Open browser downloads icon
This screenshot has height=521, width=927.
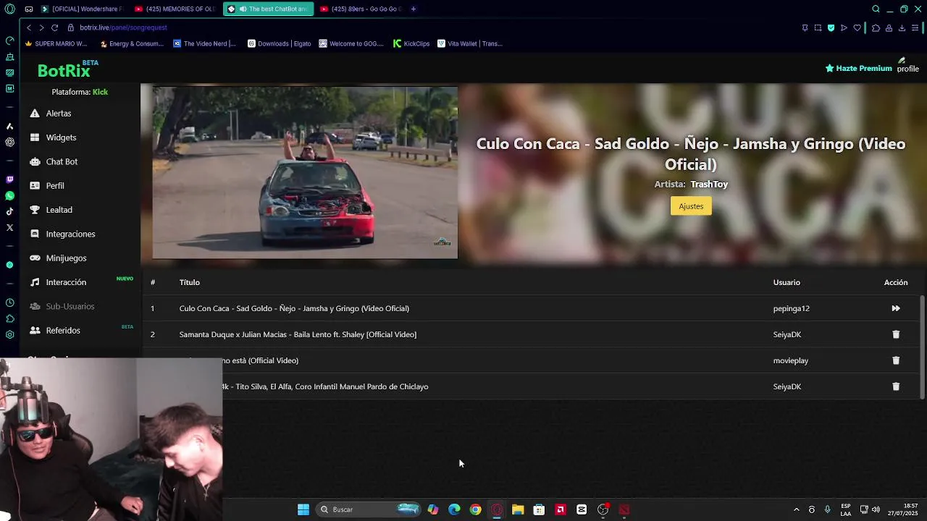point(902,27)
